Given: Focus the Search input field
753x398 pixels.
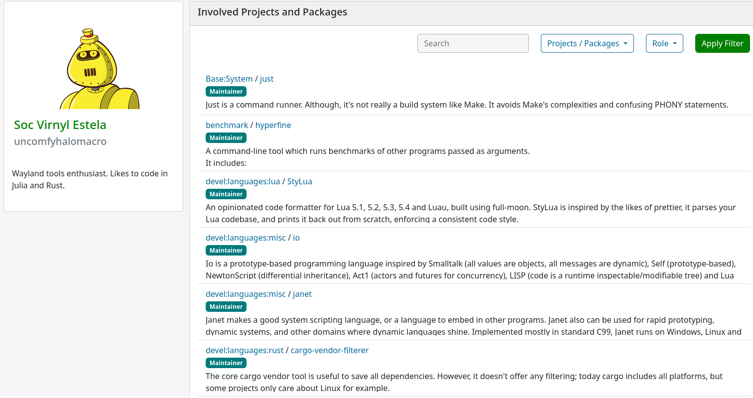Looking at the screenshot, I should tap(473, 43).
